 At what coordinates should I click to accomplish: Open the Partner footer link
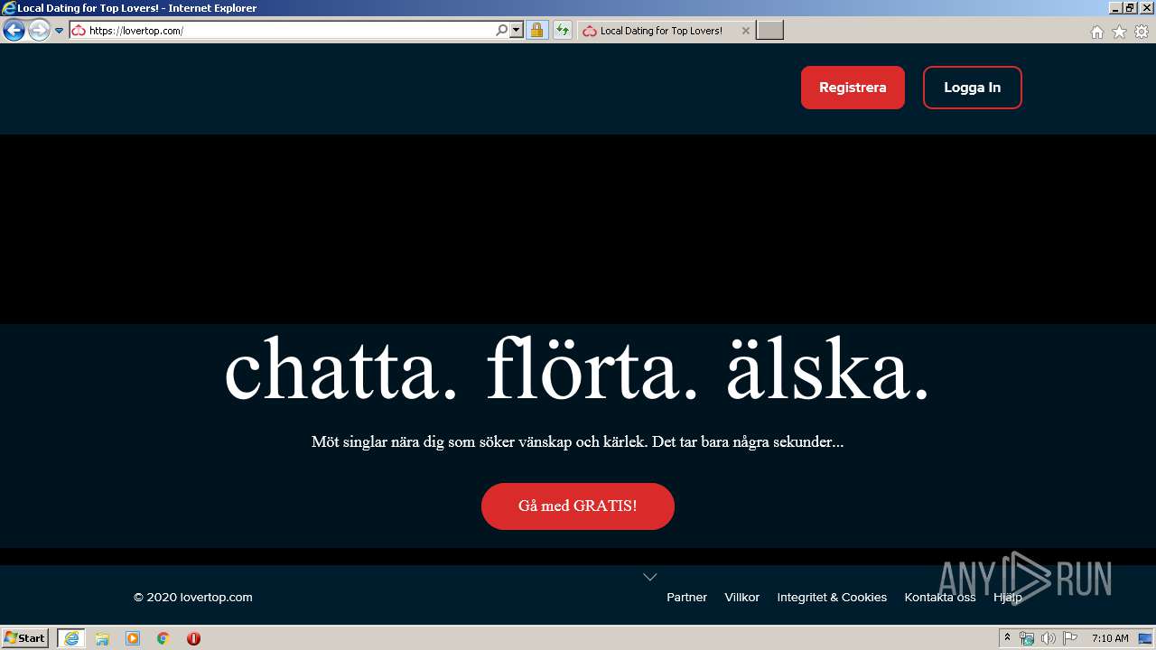pyautogui.click(x=686, y=598)
